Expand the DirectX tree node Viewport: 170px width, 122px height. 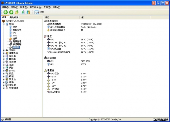click(x=3, y=71)
